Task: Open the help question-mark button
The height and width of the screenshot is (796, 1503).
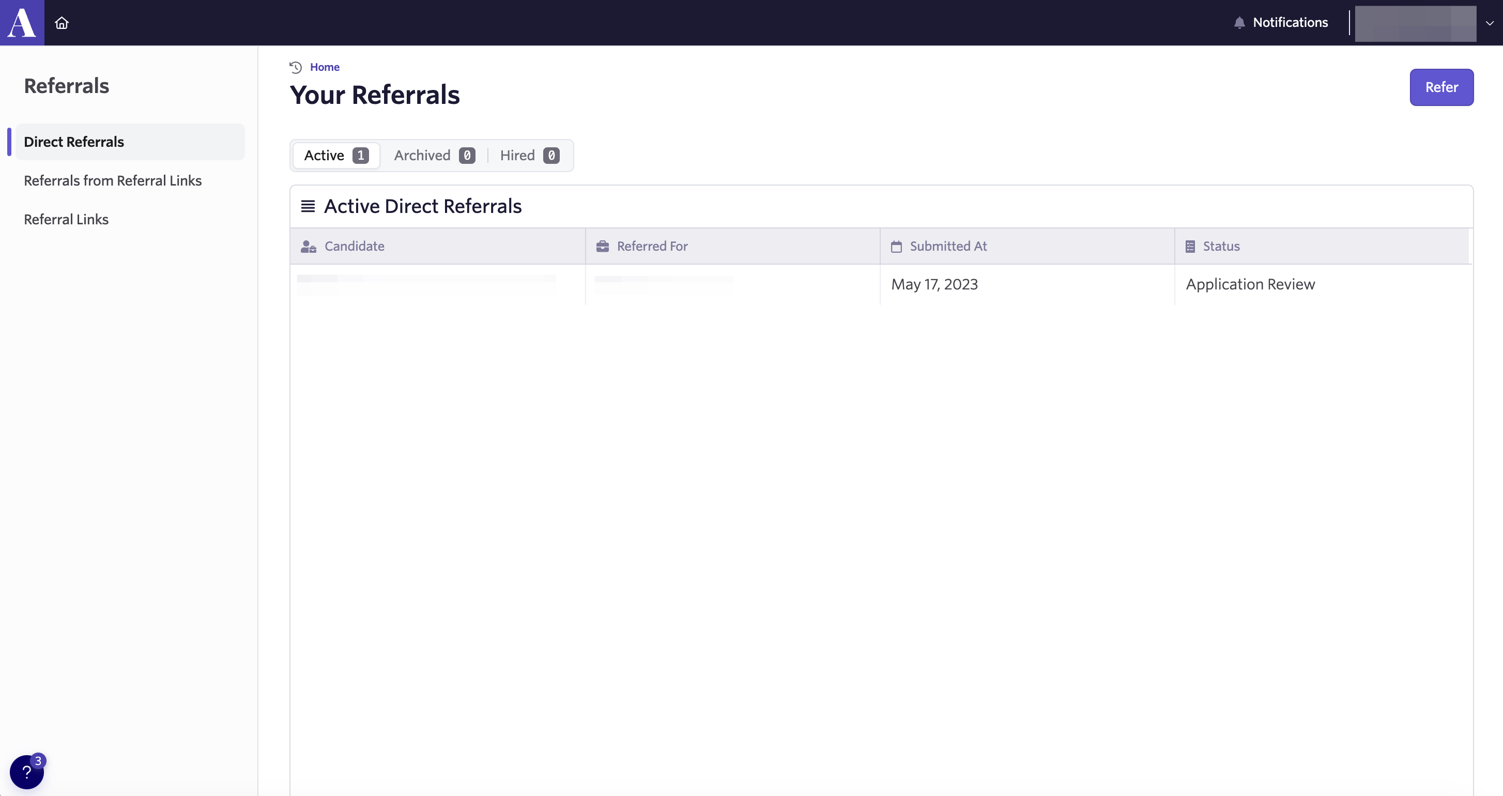Action: pyautogui.click(x=27, y=772)
